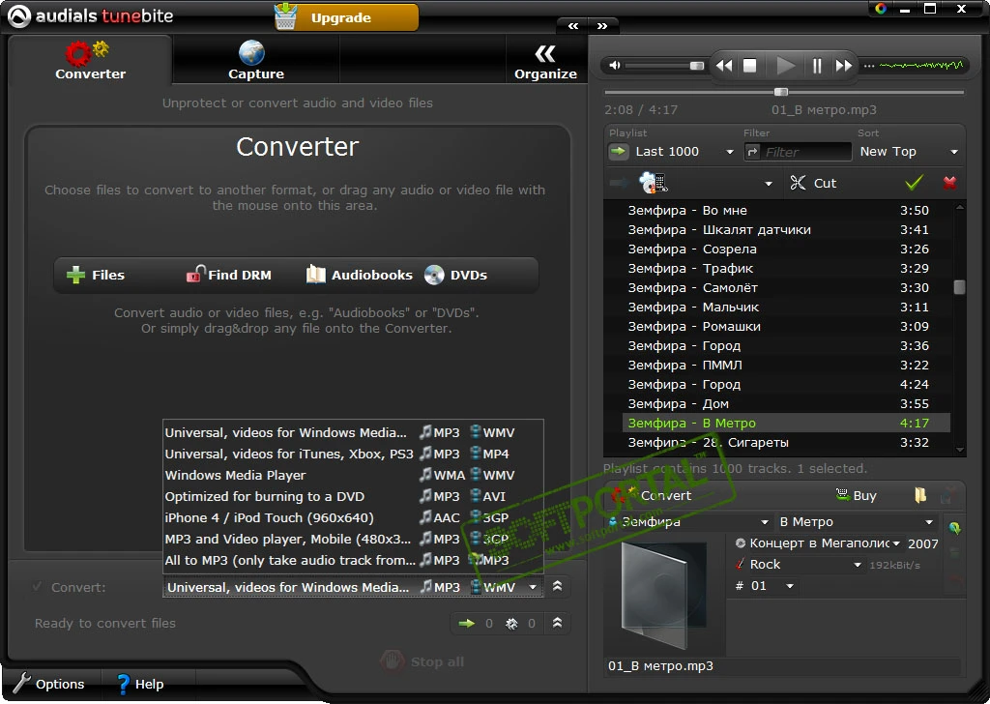The height and width of the screenshot is (704, 990).
Task: Pause playback in the player
Action: [x=817, y=66]
